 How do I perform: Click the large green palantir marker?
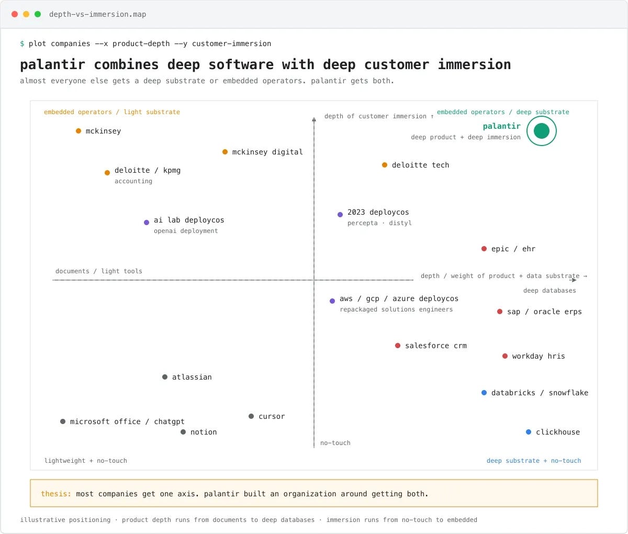tap(542, 131)
